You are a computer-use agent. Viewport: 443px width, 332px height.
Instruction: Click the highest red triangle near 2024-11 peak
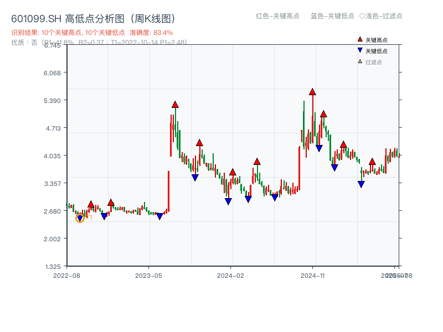click(313, 93)
